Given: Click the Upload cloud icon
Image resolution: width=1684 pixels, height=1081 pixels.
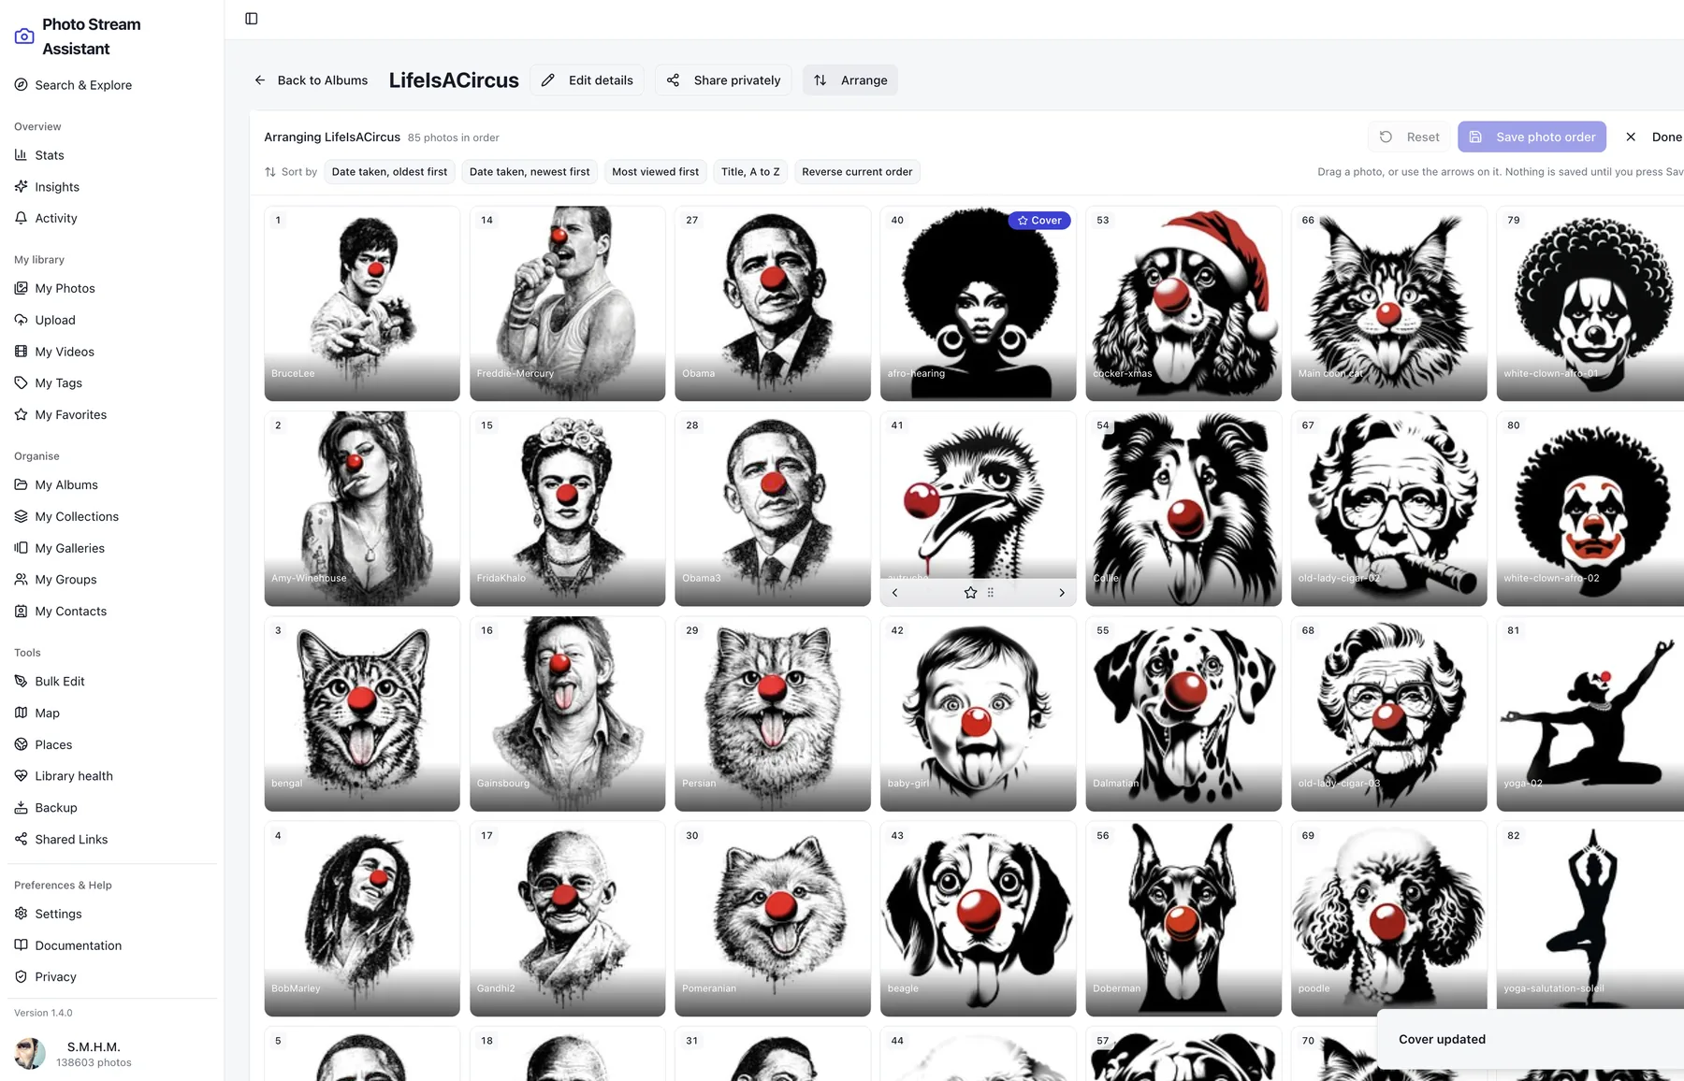Looking at the screenshot, I should (x=21, y=320).
